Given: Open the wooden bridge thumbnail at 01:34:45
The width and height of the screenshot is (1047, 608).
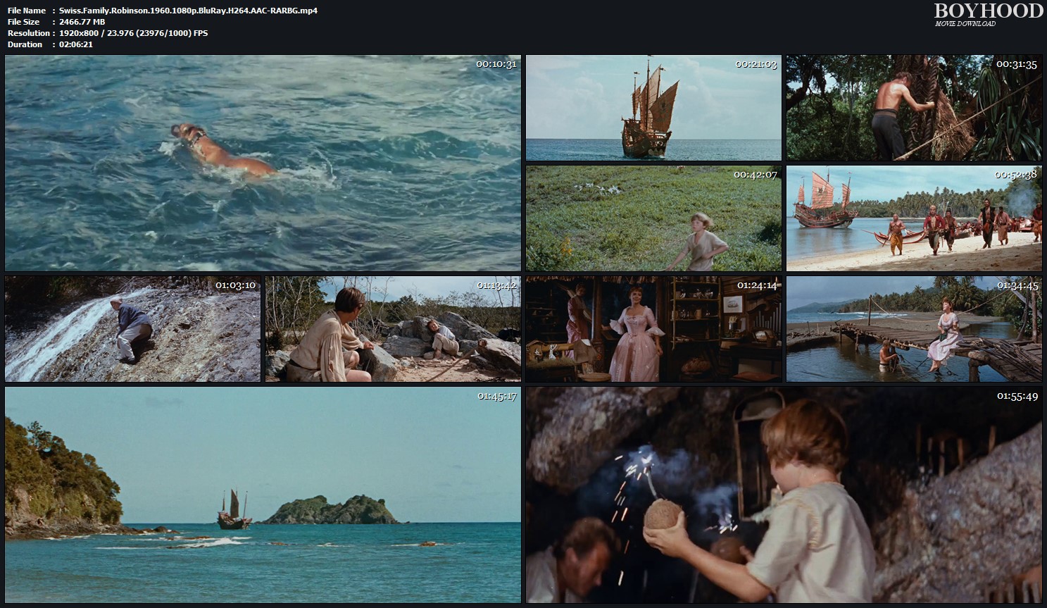Looking at the screenshot, I should coord(914,329).
